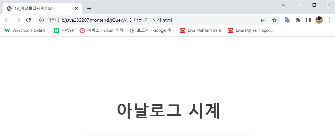Image resolution: width=335 pixels, height=136 pixels.
Task: Open 로그인 - Google 계 bookmark
Action: pos(152,31)
